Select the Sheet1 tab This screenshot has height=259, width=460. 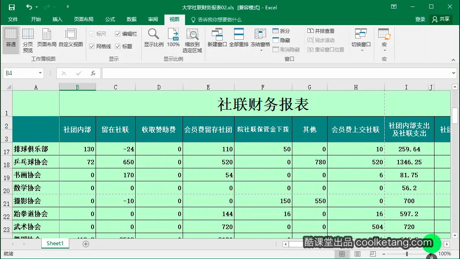(x=55, y=244)
